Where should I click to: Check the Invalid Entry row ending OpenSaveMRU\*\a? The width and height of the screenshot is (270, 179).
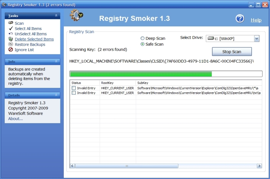[x=74, y=88]
